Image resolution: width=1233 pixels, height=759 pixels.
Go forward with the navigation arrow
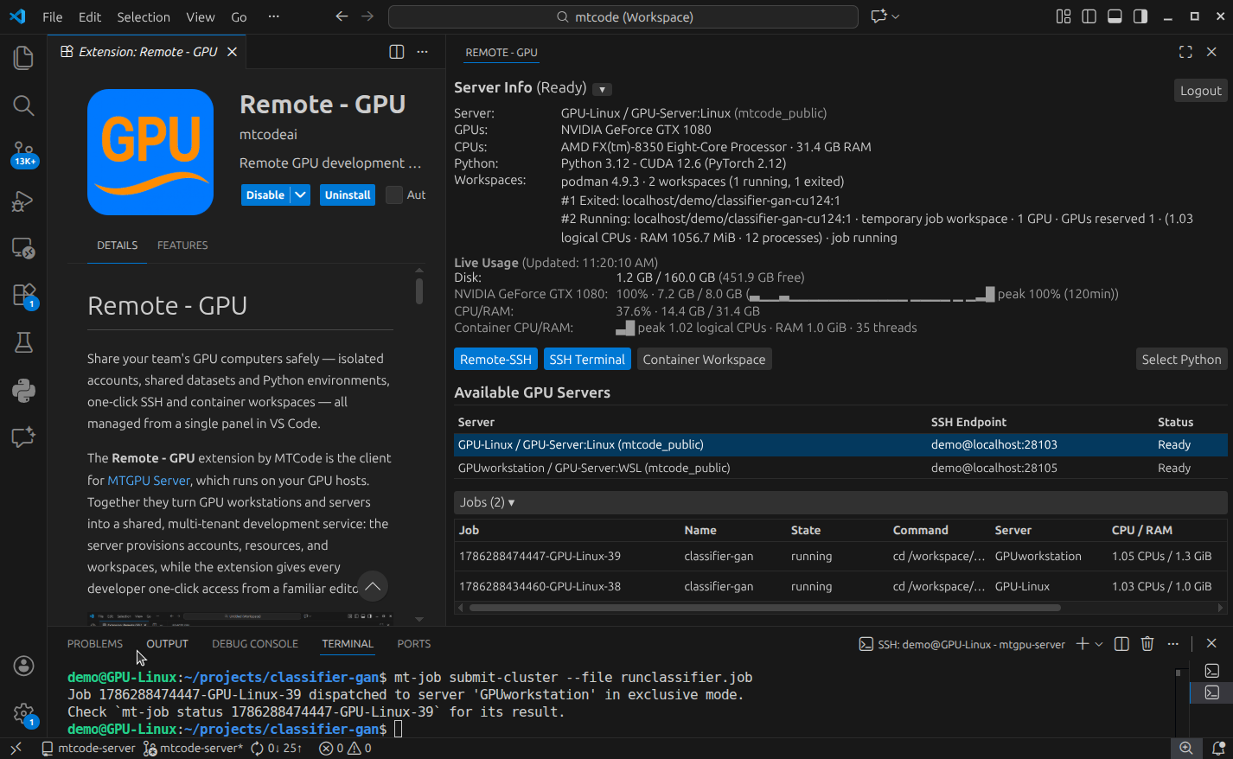click(367, 16)
